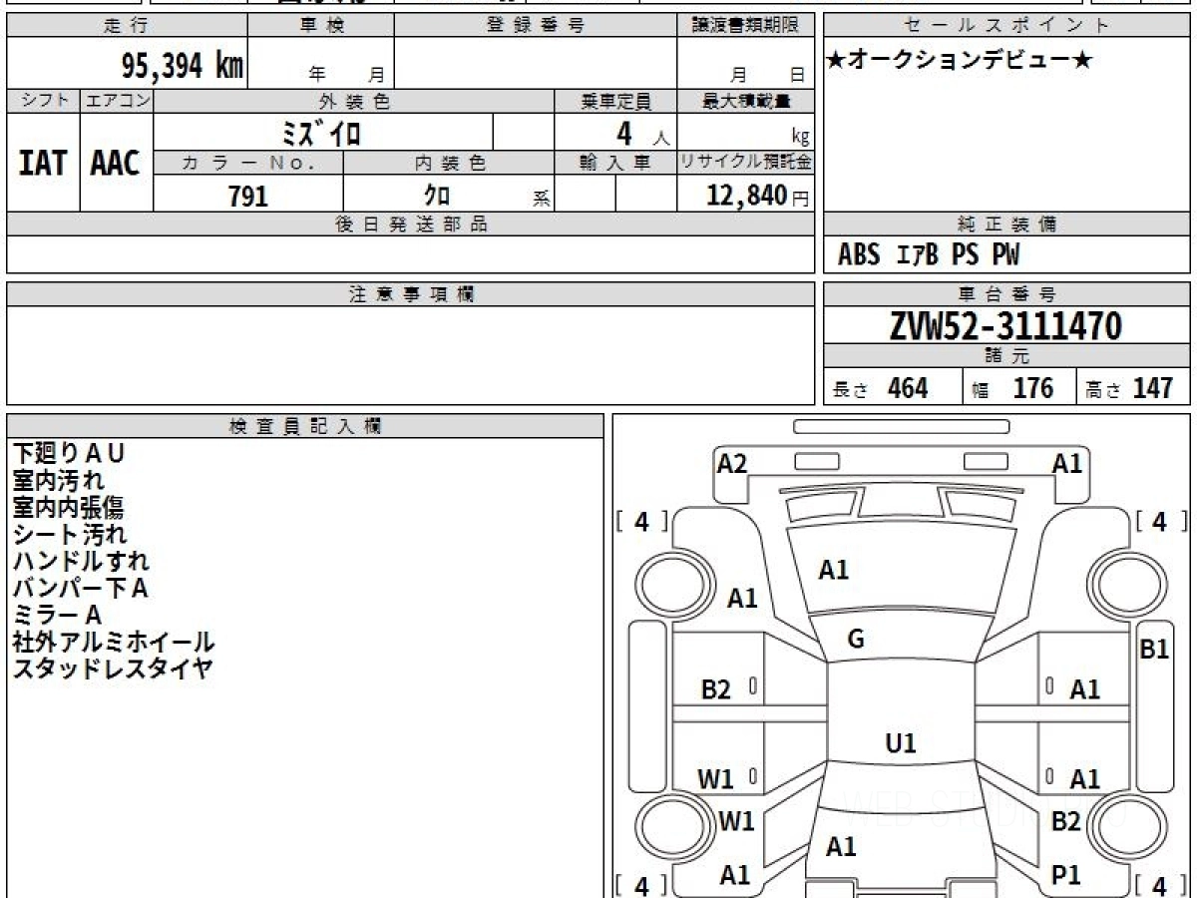Image resolution: width=1197 pixels, height=898 pixels.
Task: Select the A1 mark on the trunk lid
Action: [x=841, y=847]
